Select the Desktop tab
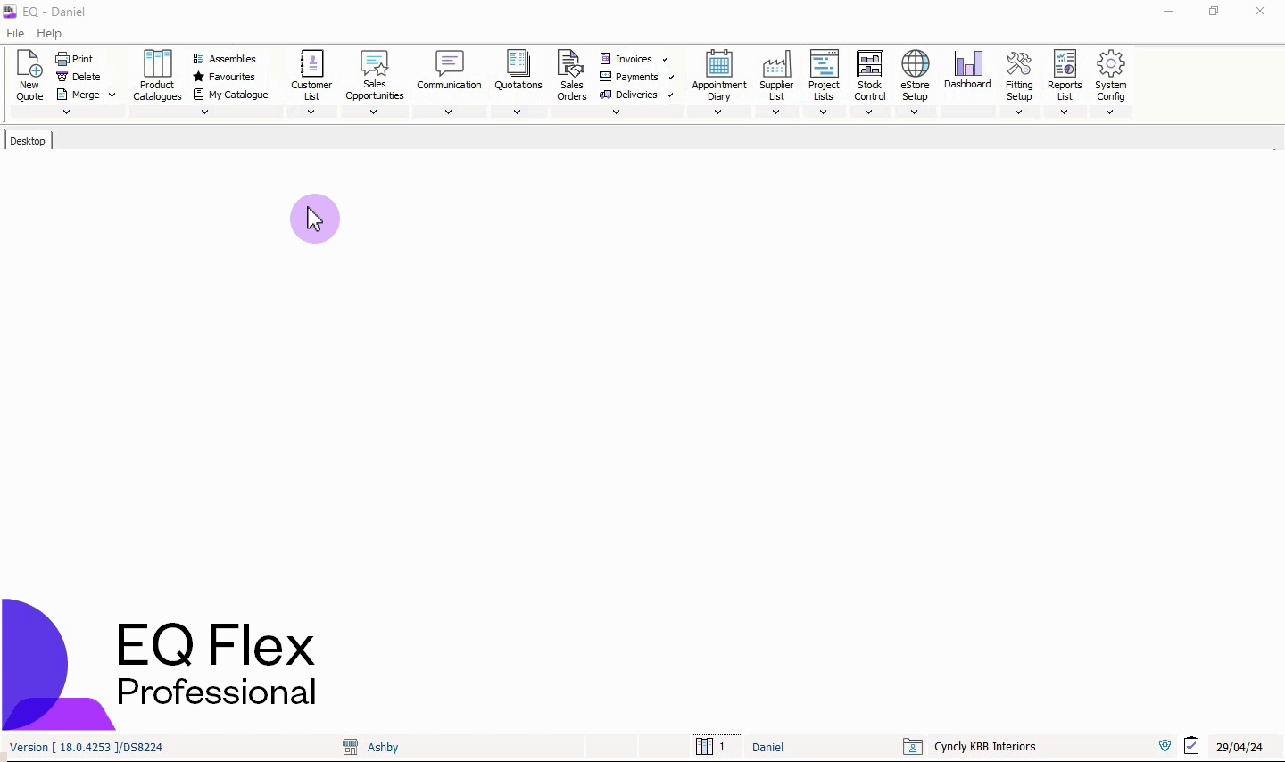This screenshot has height=762, width=1285. pyautogui.click(x=28, y=141)
